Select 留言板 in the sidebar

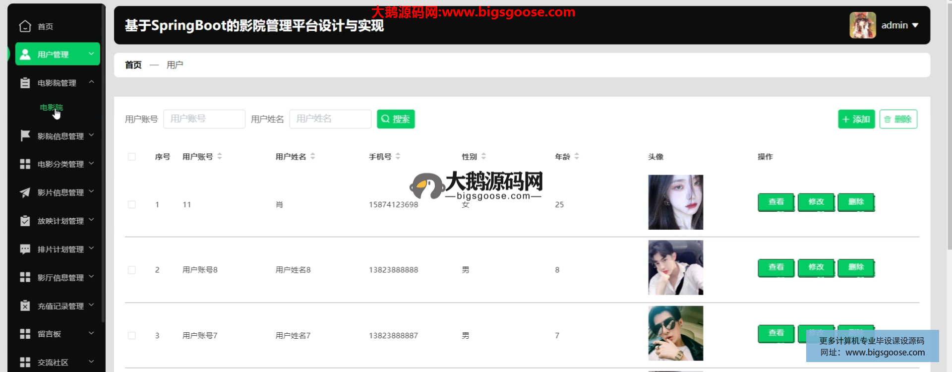coord(50,334)
